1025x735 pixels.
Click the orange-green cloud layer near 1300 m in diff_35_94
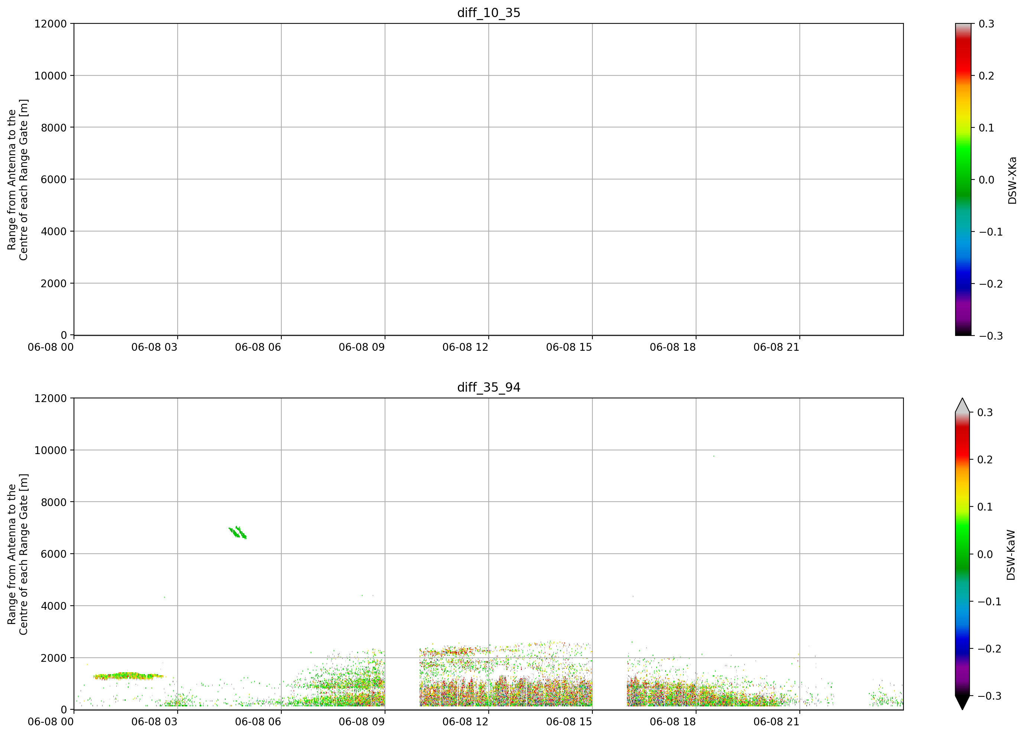coord(128,676)
